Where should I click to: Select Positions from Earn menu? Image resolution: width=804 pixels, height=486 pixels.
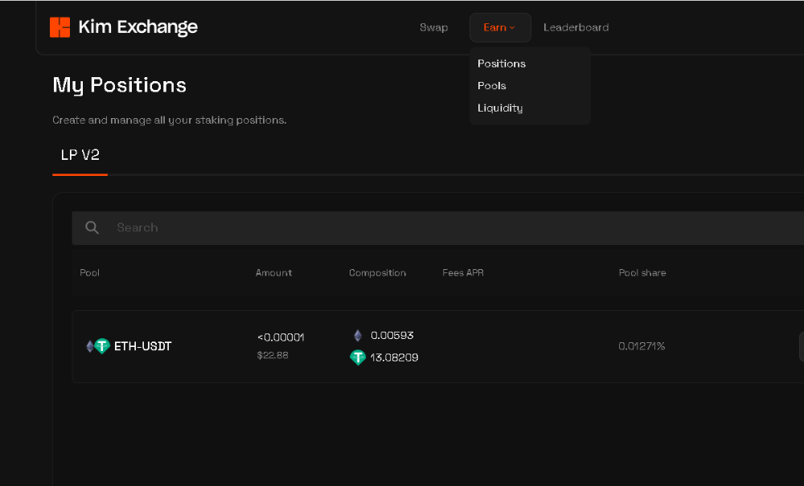coord(502,63)
